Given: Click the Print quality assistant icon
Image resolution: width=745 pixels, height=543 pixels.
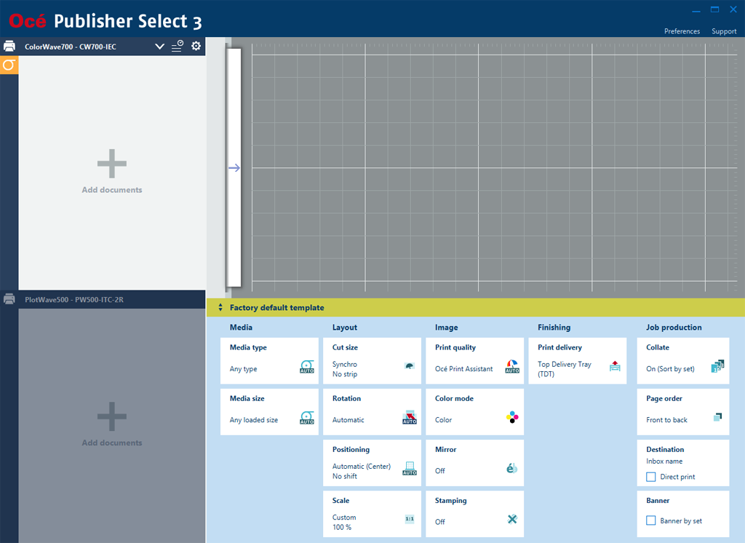Looking at the screenshot, I should pos(512,367).
